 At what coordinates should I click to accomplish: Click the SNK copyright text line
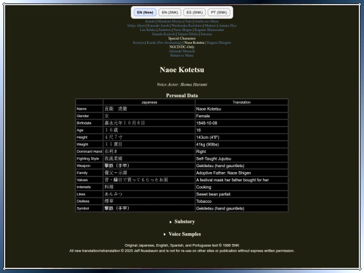coord(182,245)
